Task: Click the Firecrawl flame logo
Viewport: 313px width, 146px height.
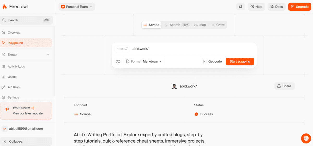Action: [x=5, y=7]
